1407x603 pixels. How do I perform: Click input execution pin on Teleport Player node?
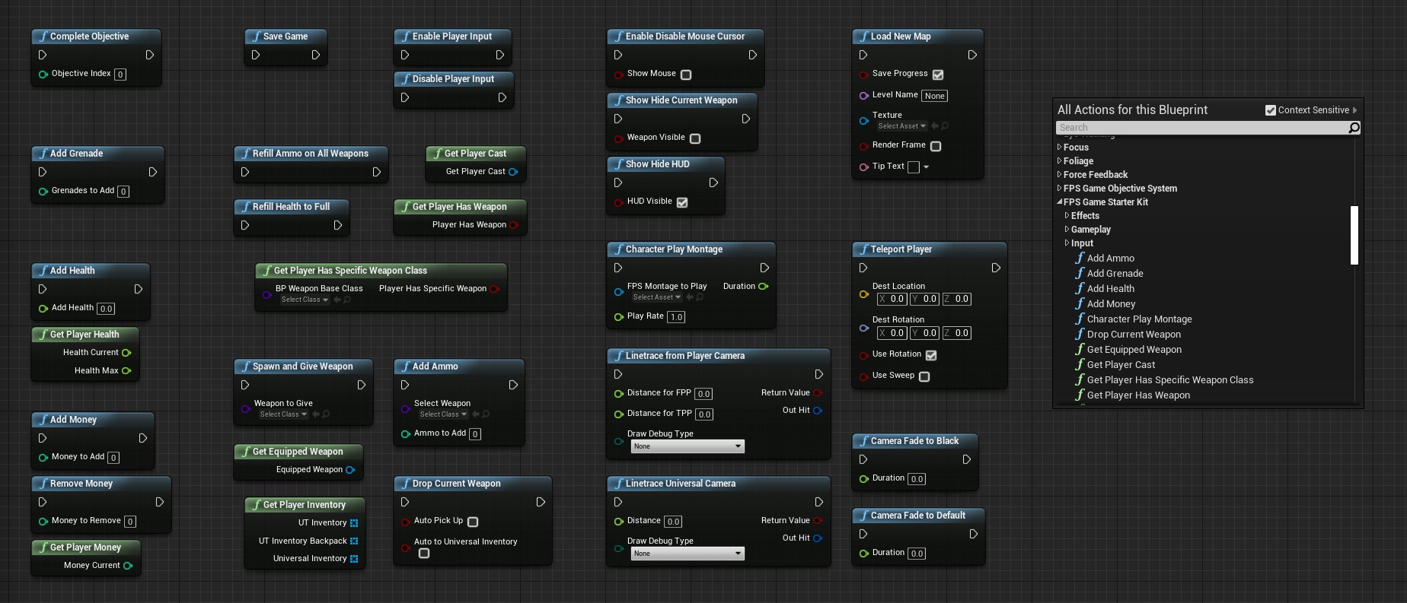863,268
